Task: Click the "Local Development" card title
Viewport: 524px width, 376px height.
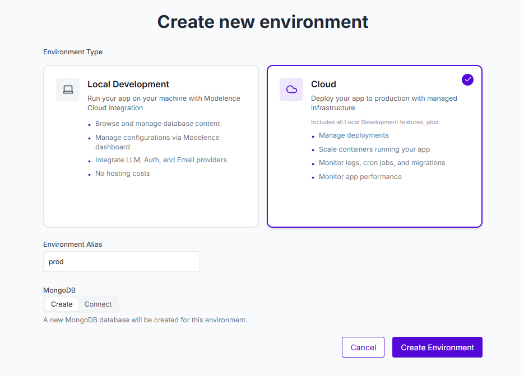Action: click(x=128, y=84)
